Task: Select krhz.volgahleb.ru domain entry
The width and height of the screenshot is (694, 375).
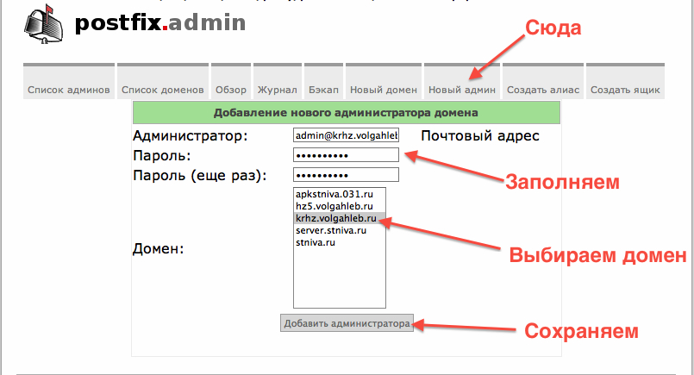Action: point(336,219)
